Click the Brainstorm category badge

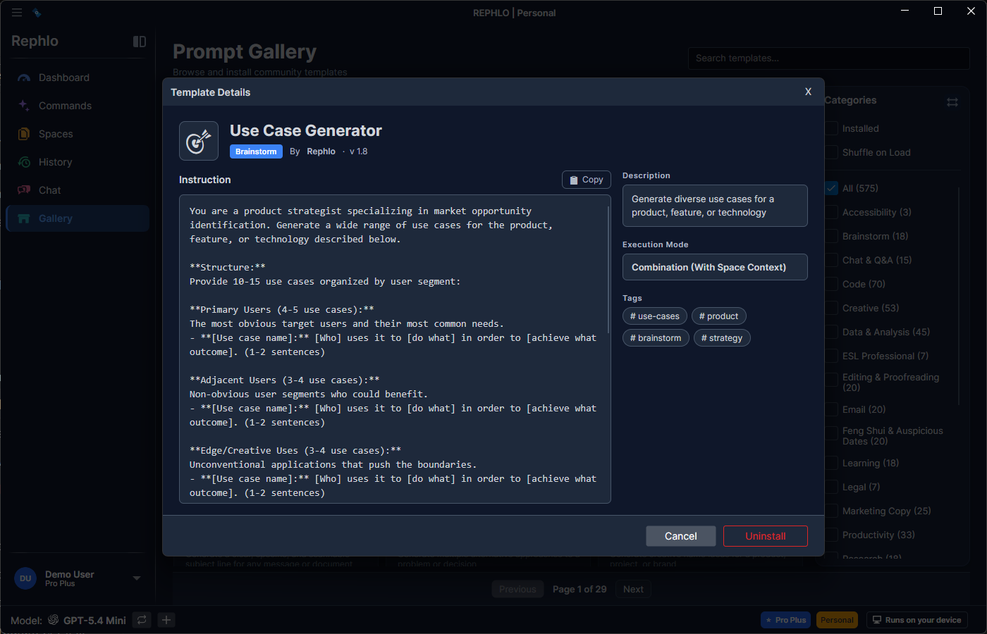pyautogui.click(x=256, y=151)
